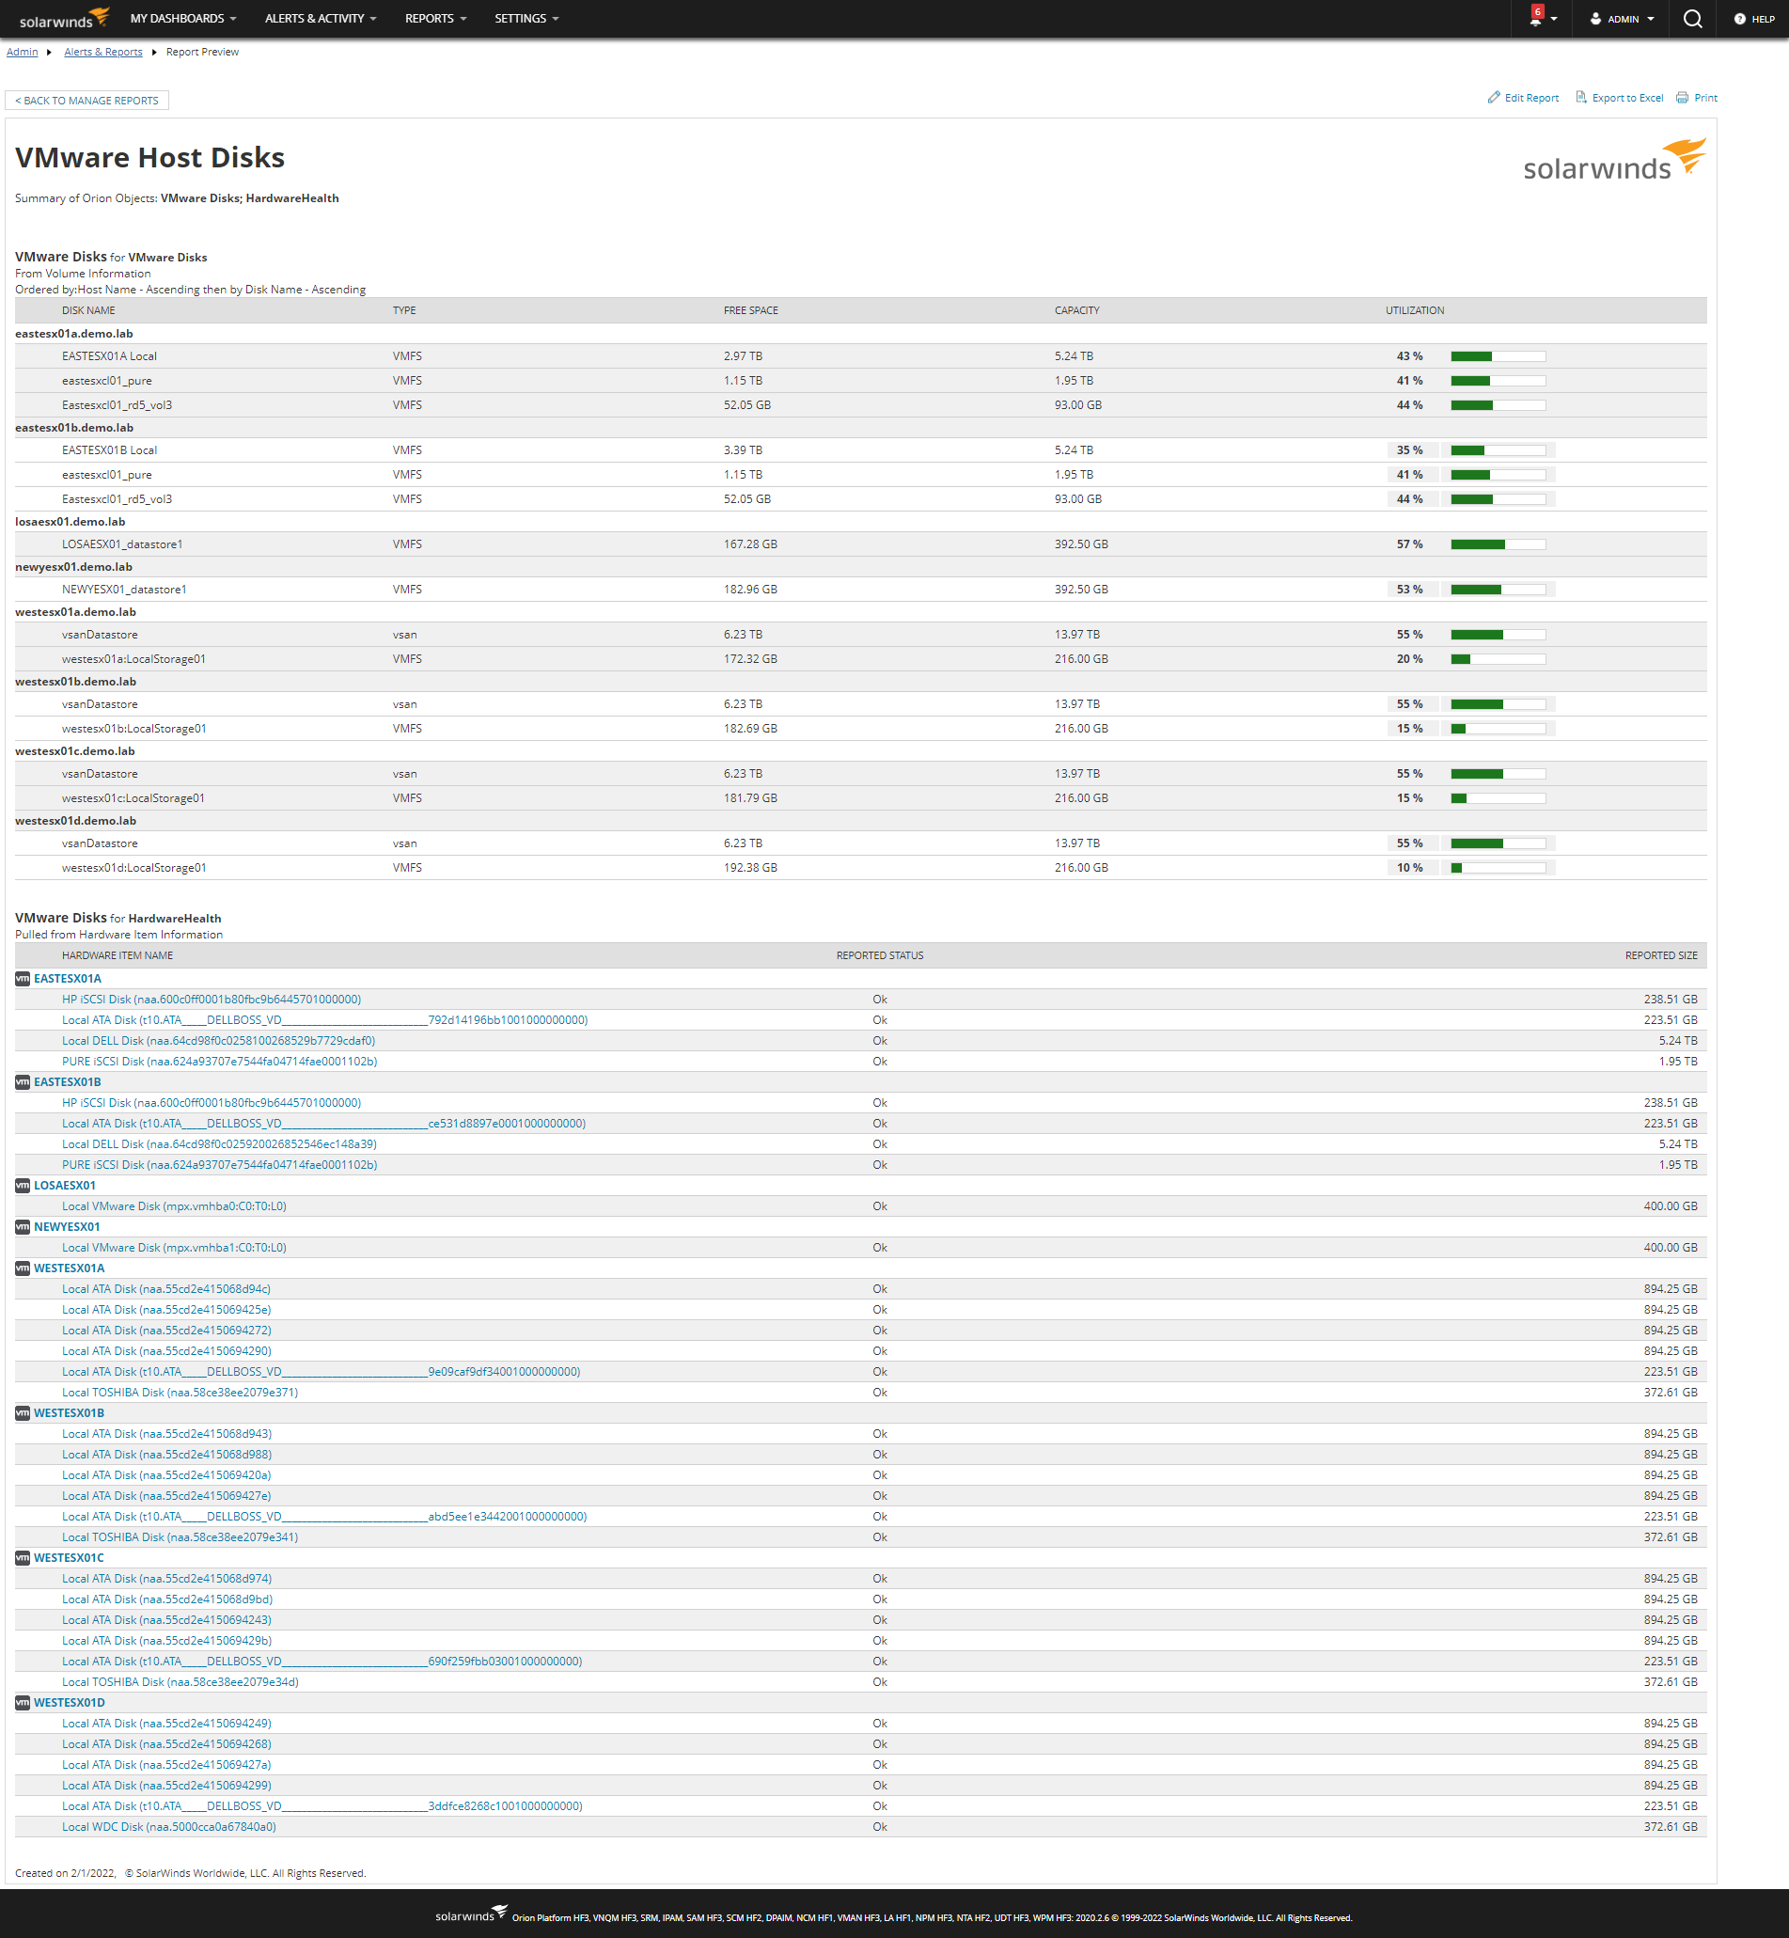Go to Admin breadcrumb link

23,53
